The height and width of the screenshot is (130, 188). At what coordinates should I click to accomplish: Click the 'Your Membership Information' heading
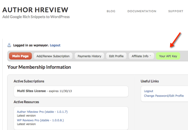coord(39,67)
